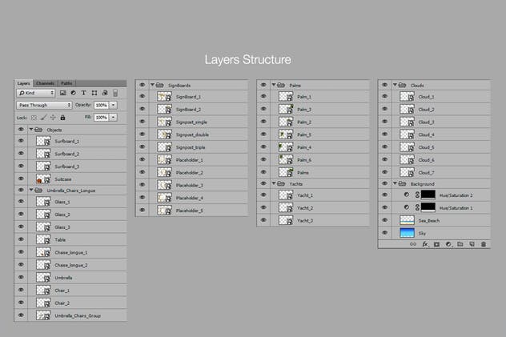Open the Opacity slider arrow
Screen dimensions: 506x337
click(x=114, y=105)
